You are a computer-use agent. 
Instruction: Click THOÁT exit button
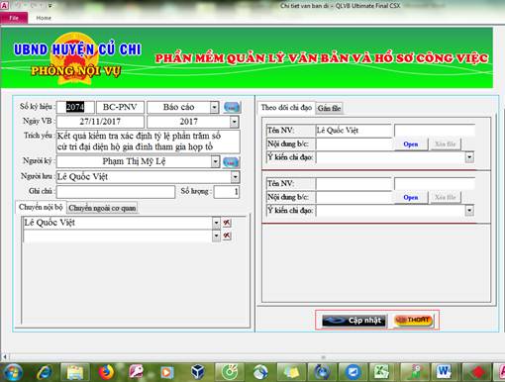tap(413, 320)
